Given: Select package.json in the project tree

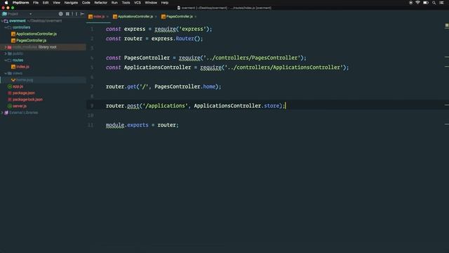Looking at the screenshot, I should pyautogui.click(x=24, y=93).
